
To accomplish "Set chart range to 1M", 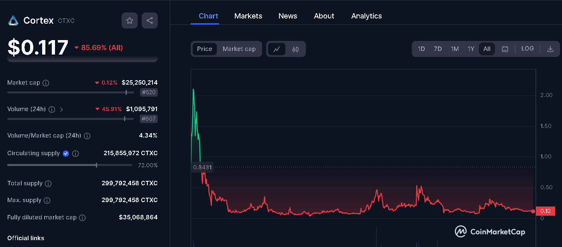I will (x=454, y=49).
